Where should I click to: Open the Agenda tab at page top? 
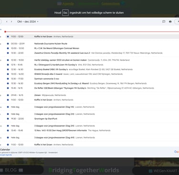(66, 4)
